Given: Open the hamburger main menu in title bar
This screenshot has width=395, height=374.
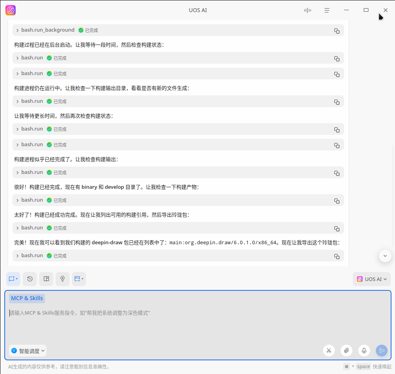Looking at the screenshot, I should 327,10.
